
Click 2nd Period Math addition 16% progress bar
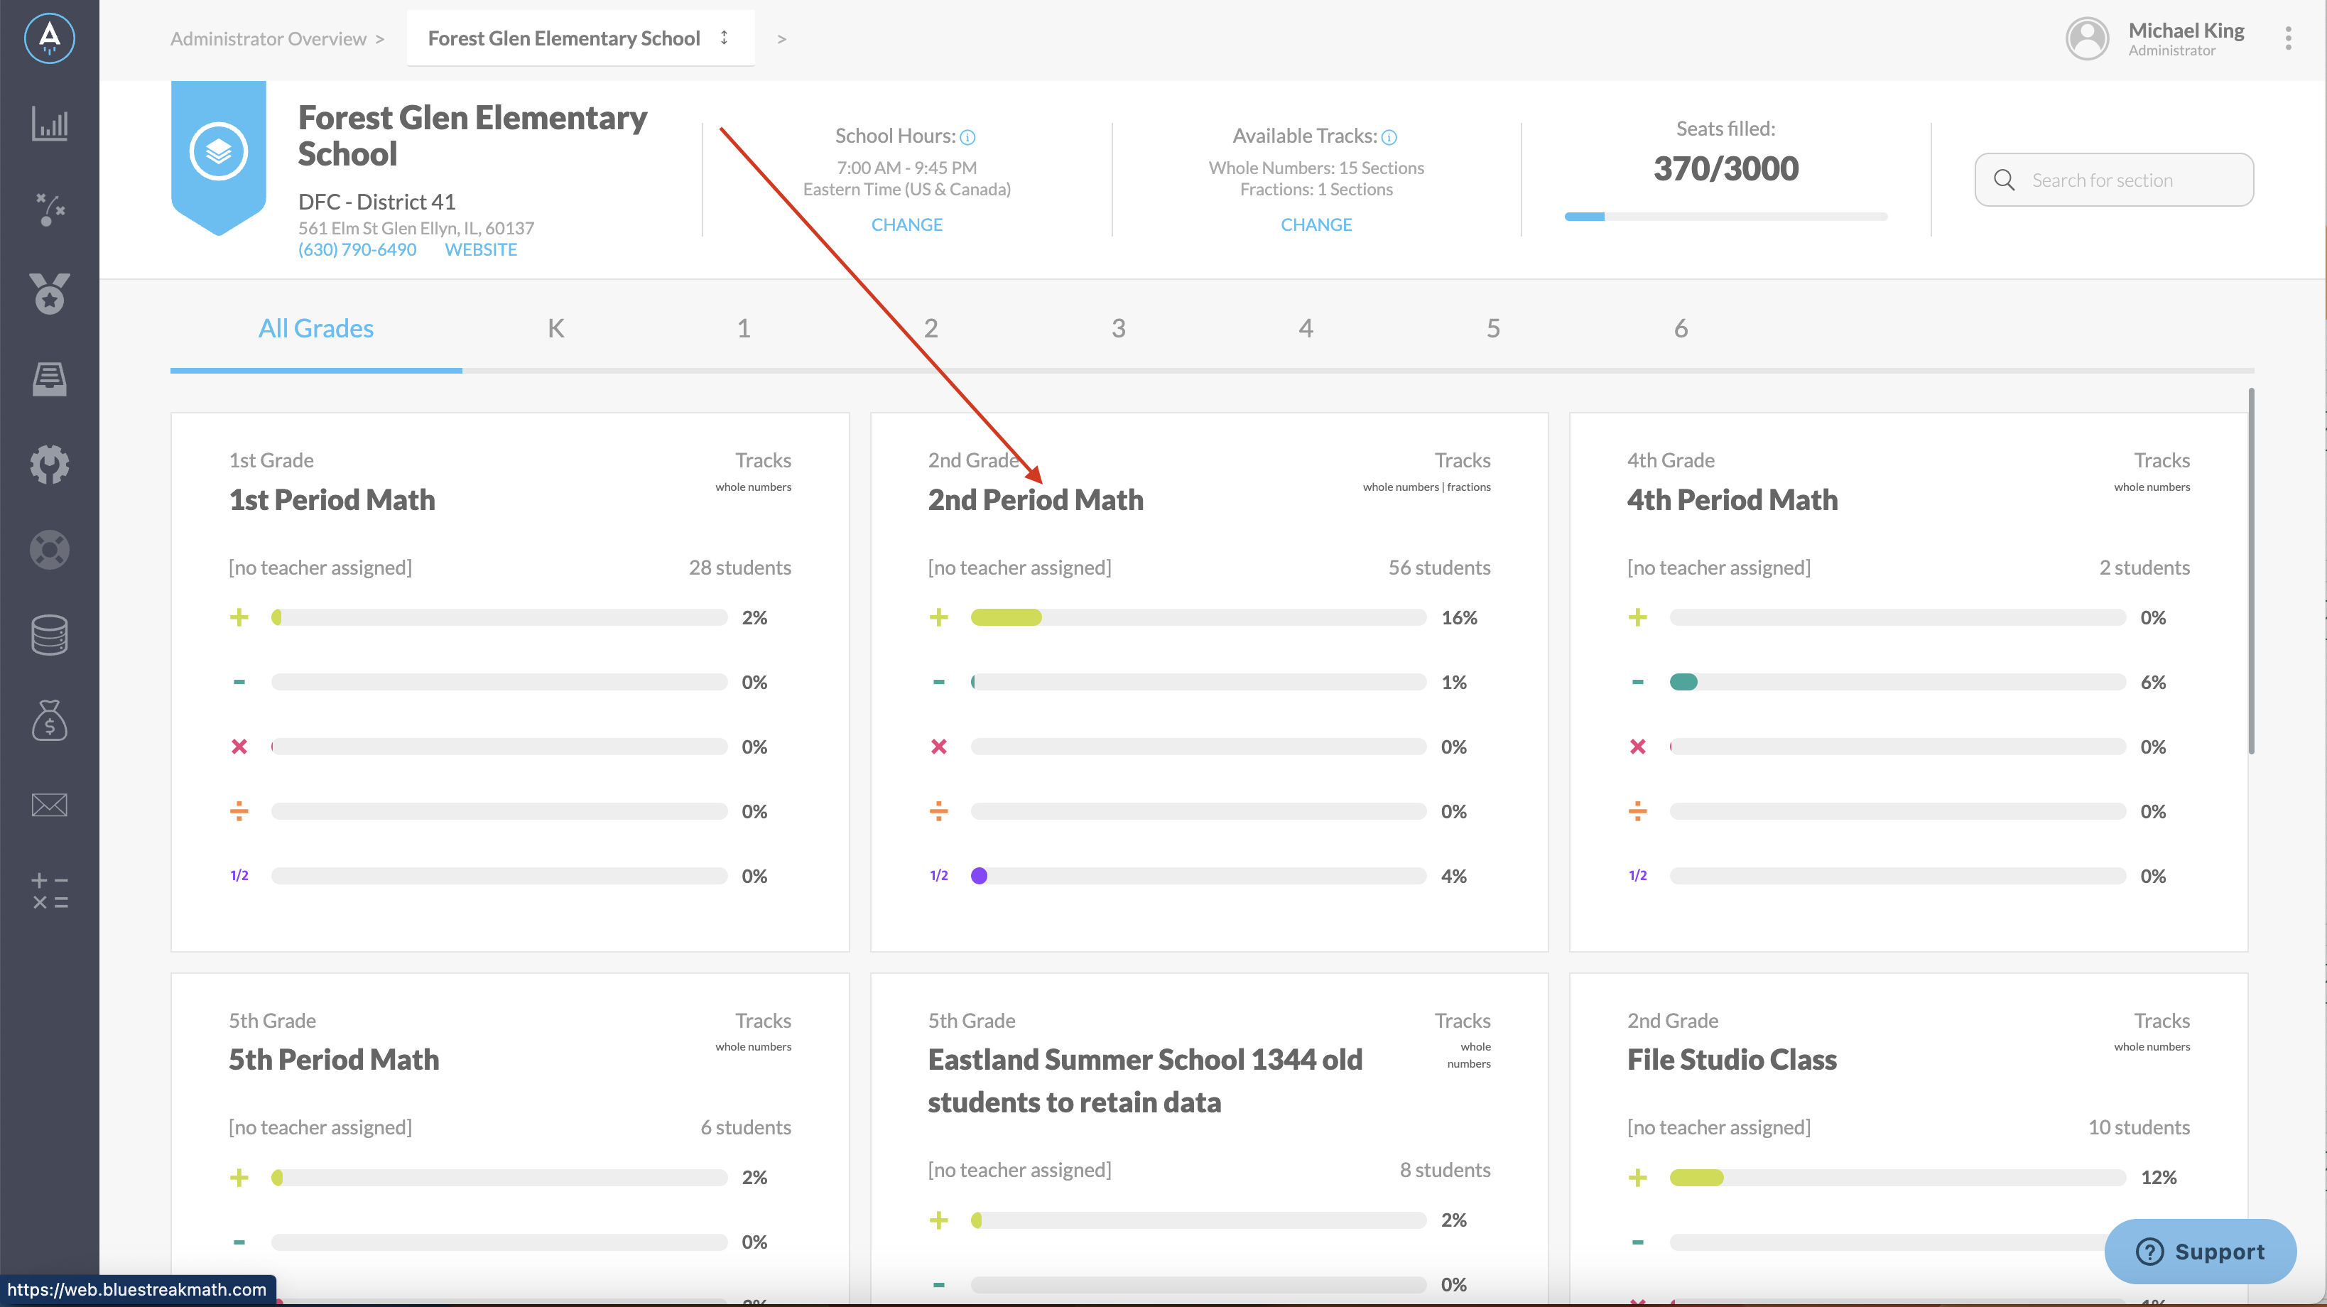click(1198, 618)
